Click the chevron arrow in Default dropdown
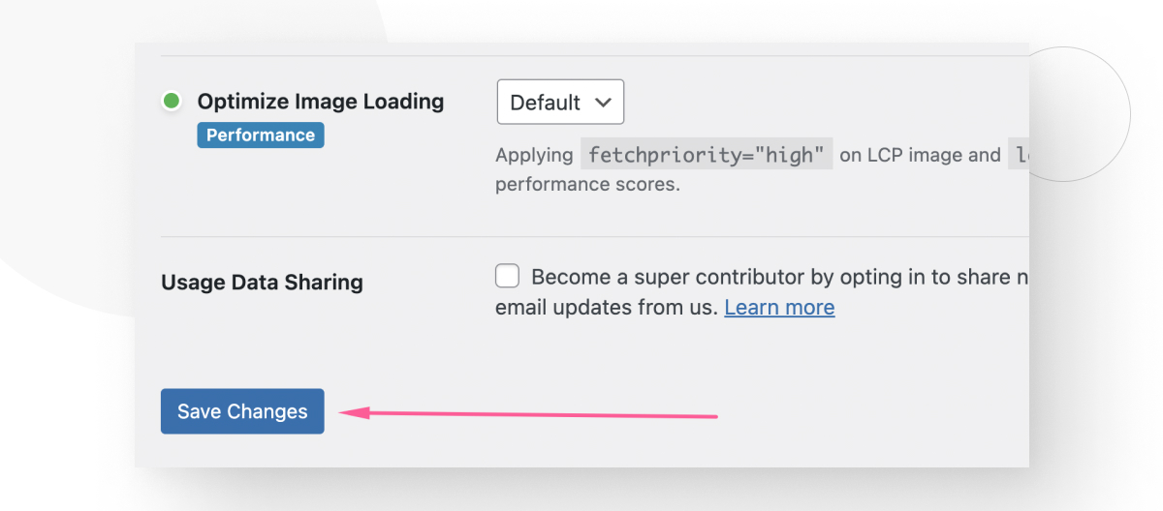Viewport: 1163px width, 511px height. pos(603,102)
